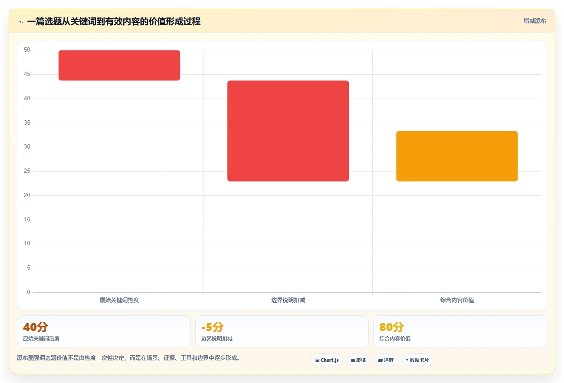Click the red 原始关键词热度 bar
The width and height of the screenshot is (564, 383).
[x=119, y=66]
